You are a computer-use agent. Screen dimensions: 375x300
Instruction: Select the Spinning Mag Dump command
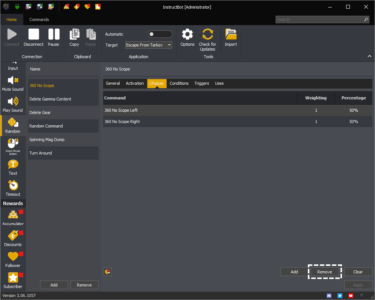click(x=63, y=139)
